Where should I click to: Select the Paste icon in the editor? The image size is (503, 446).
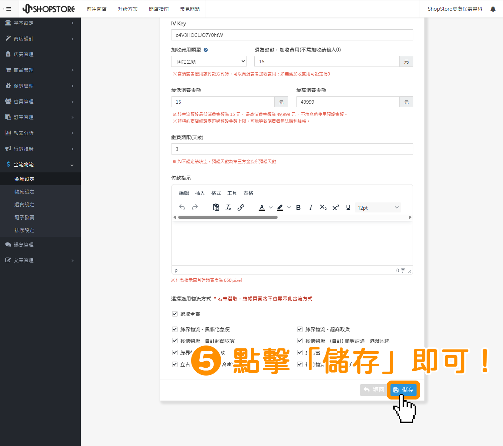pos(216,207)
